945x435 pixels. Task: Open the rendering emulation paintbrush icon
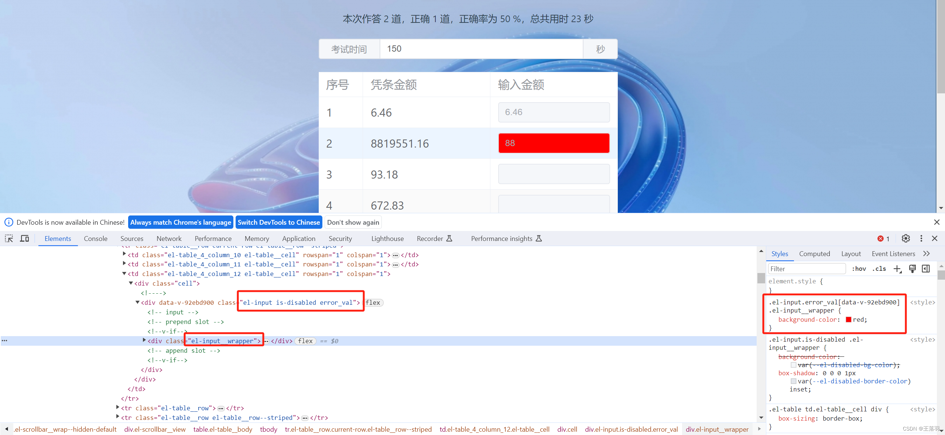point(912,269)
